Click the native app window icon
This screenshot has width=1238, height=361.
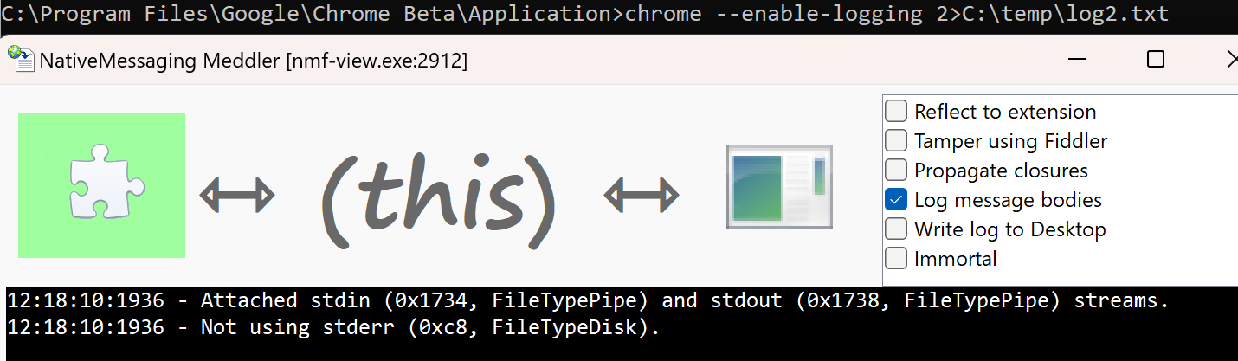779,187
